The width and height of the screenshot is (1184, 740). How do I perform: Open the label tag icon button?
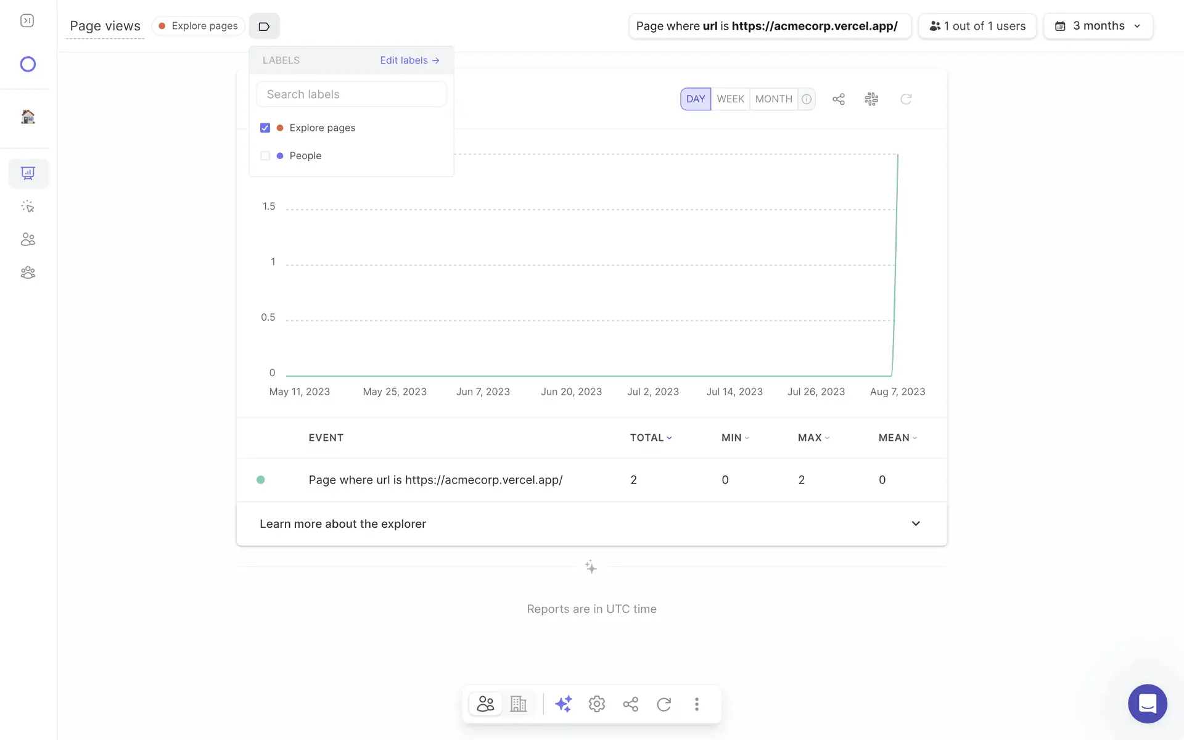[264, 27]
